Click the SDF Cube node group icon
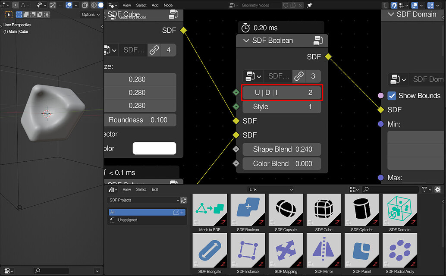 173,14
